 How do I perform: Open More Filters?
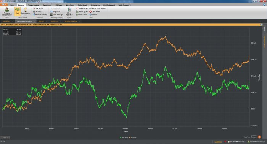82,14
